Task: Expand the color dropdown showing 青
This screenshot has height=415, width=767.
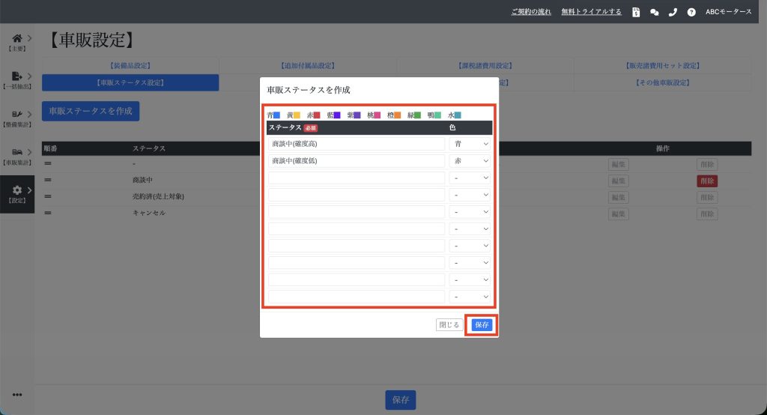Action: 470,144
